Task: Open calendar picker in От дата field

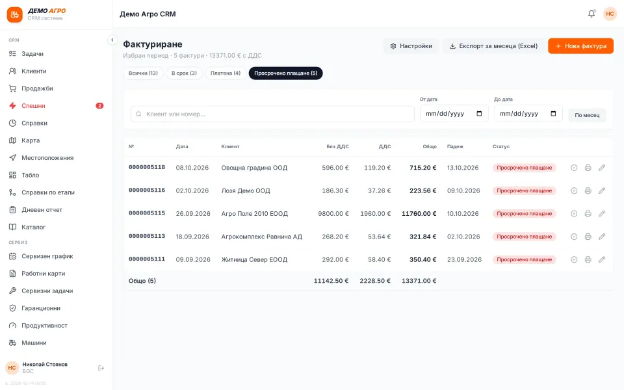Action: click(x=479, y=114)
